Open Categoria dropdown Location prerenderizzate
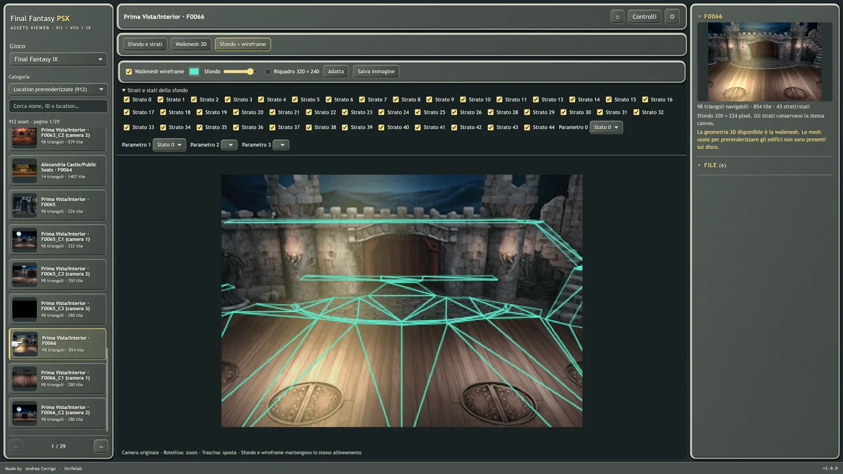The image size is (843, 474). click(x=58, y=90)
